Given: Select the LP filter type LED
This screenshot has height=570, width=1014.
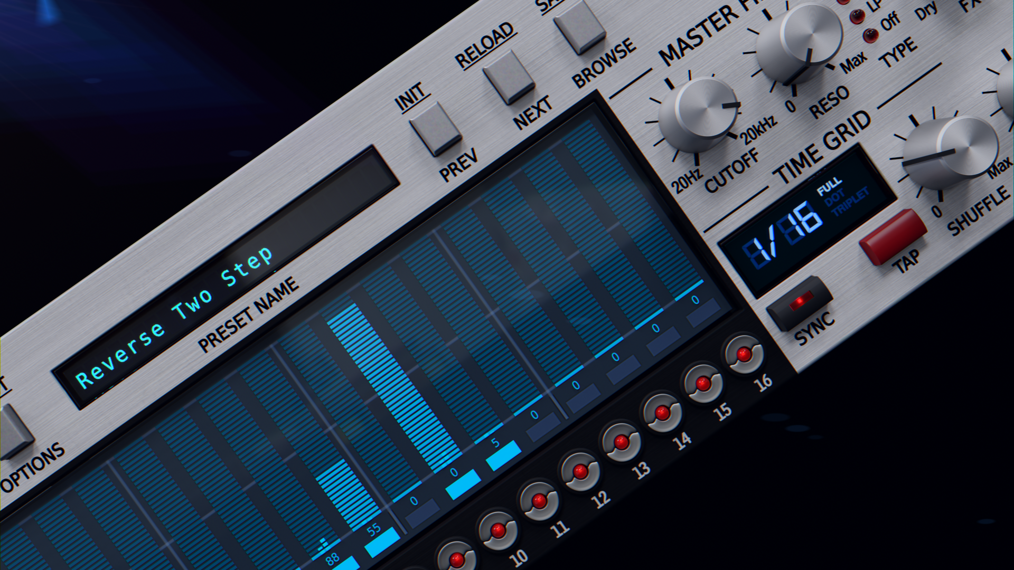Looking at the screenshot, I should 857,17.
